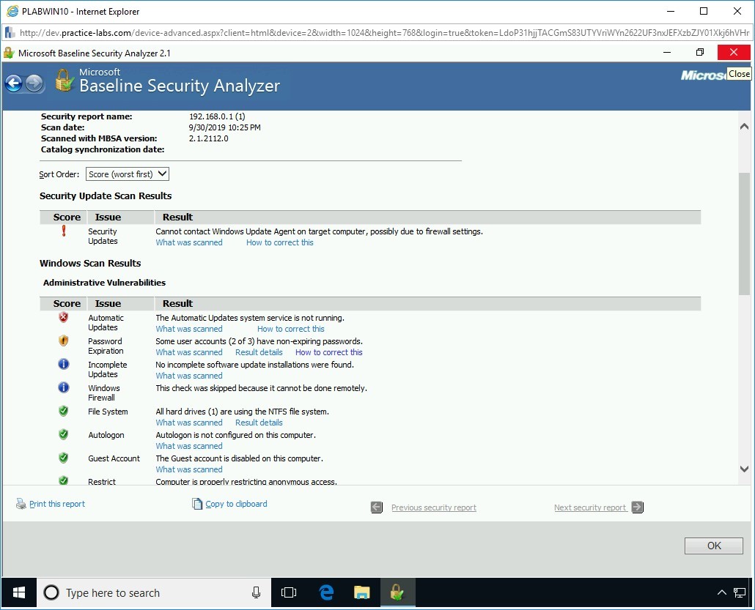View Result details for File System
The image size is (755, 610).
259,423
